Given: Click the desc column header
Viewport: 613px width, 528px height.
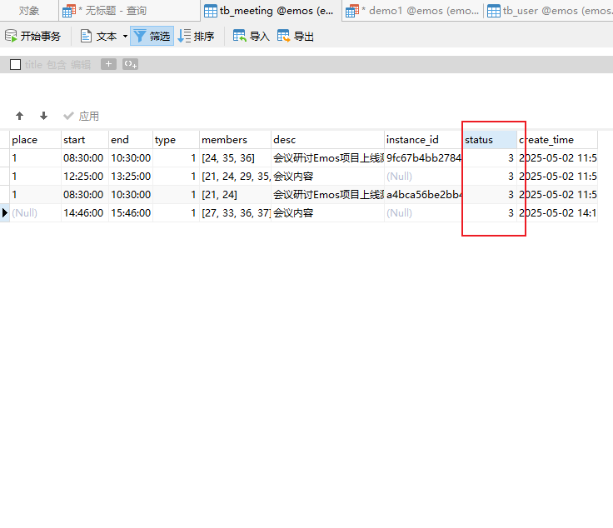Looking at the screenshot, I should (x=327, y=140).
